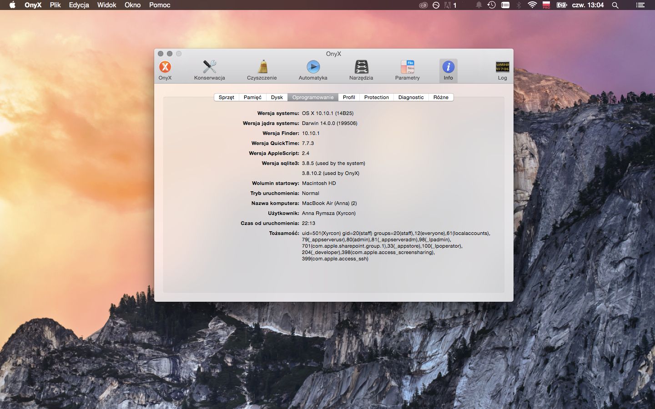Switch to the Profil tab
The image size is (655, 409).
(x=349, y=97)
